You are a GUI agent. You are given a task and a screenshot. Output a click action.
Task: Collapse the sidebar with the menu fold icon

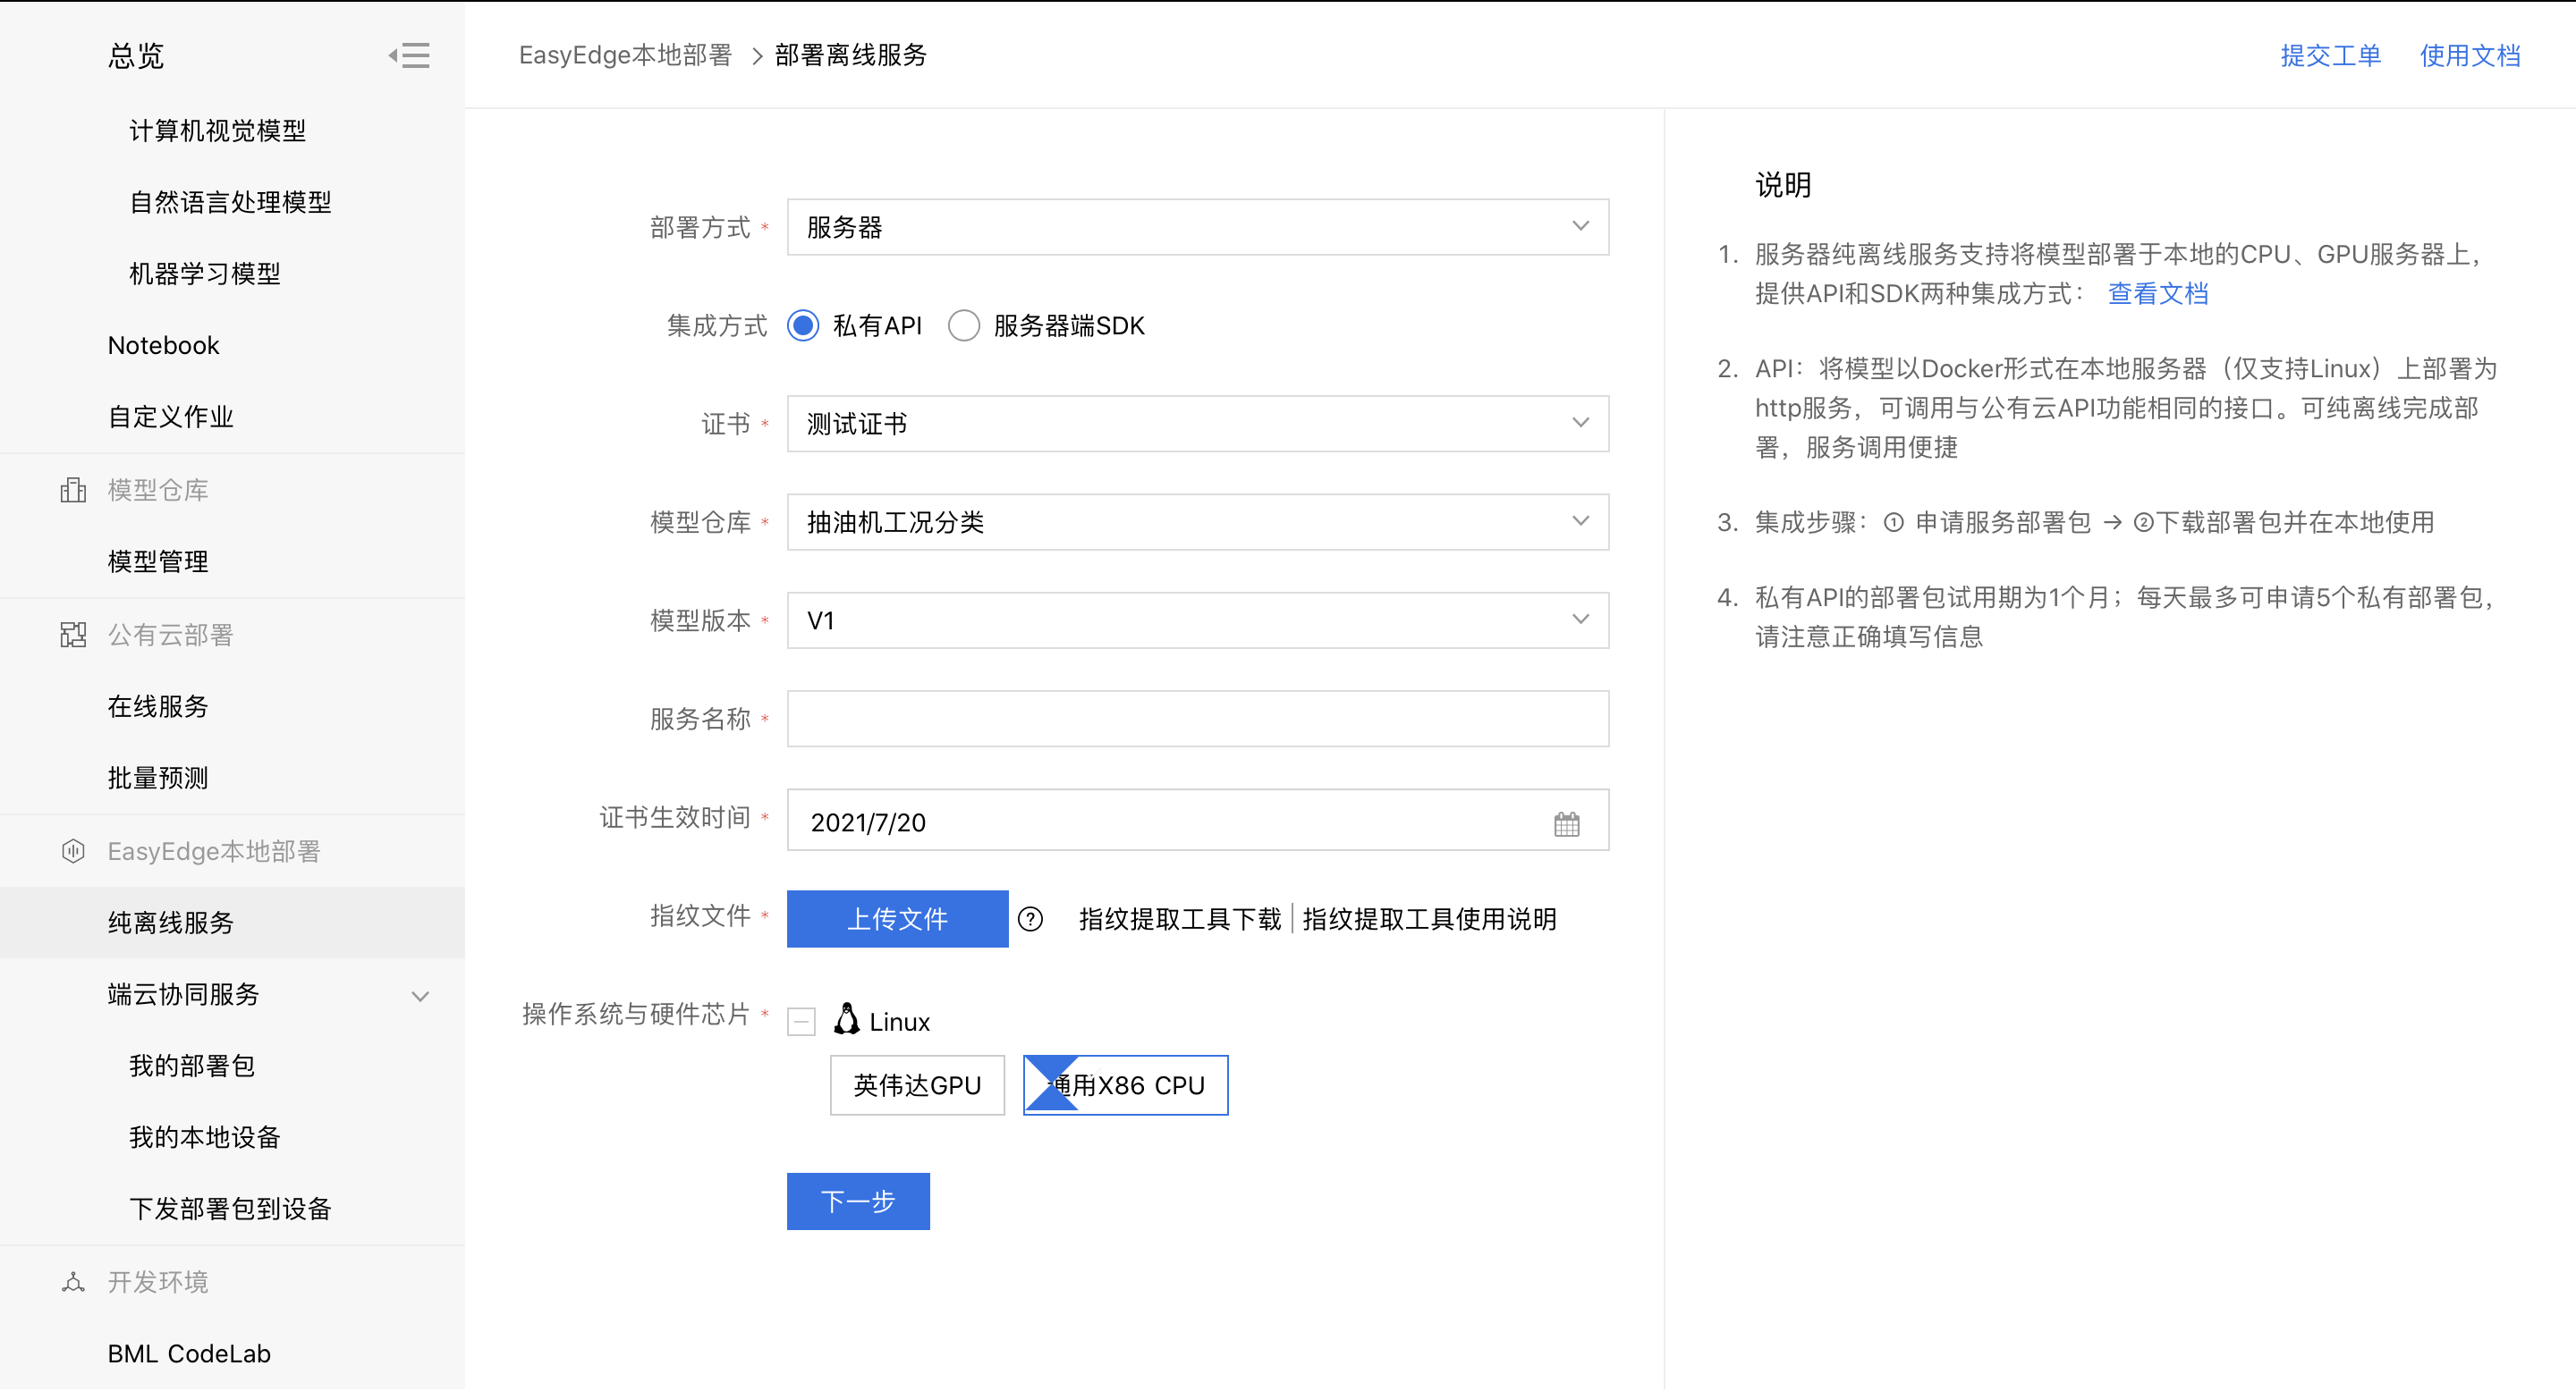[409, 55]
